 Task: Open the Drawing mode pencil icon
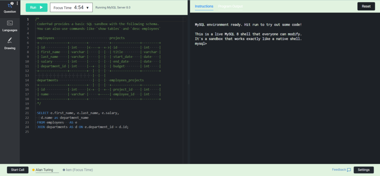pos(10,41)
